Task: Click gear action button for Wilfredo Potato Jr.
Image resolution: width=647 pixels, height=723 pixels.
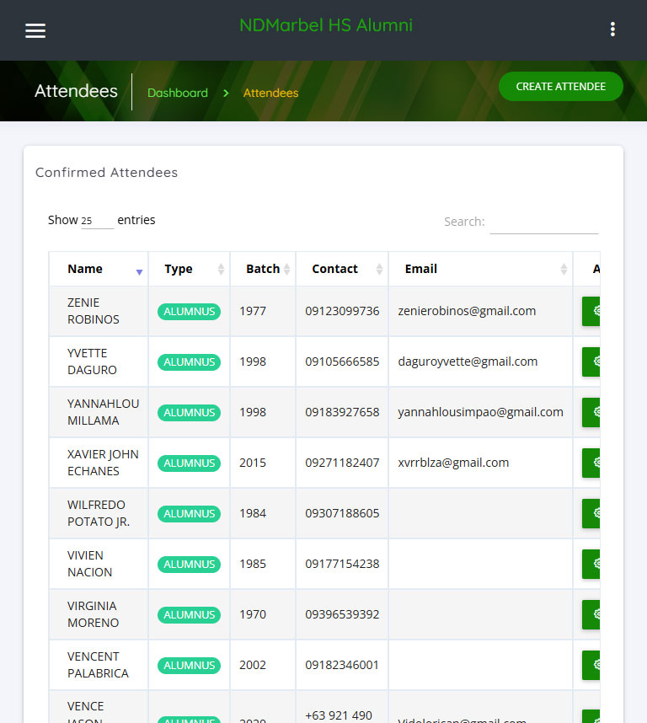Action: tap(591, 513)
